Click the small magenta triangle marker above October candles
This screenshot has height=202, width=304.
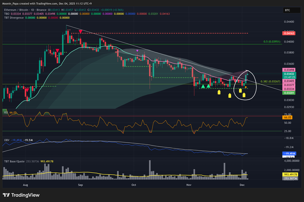[137, 51]
